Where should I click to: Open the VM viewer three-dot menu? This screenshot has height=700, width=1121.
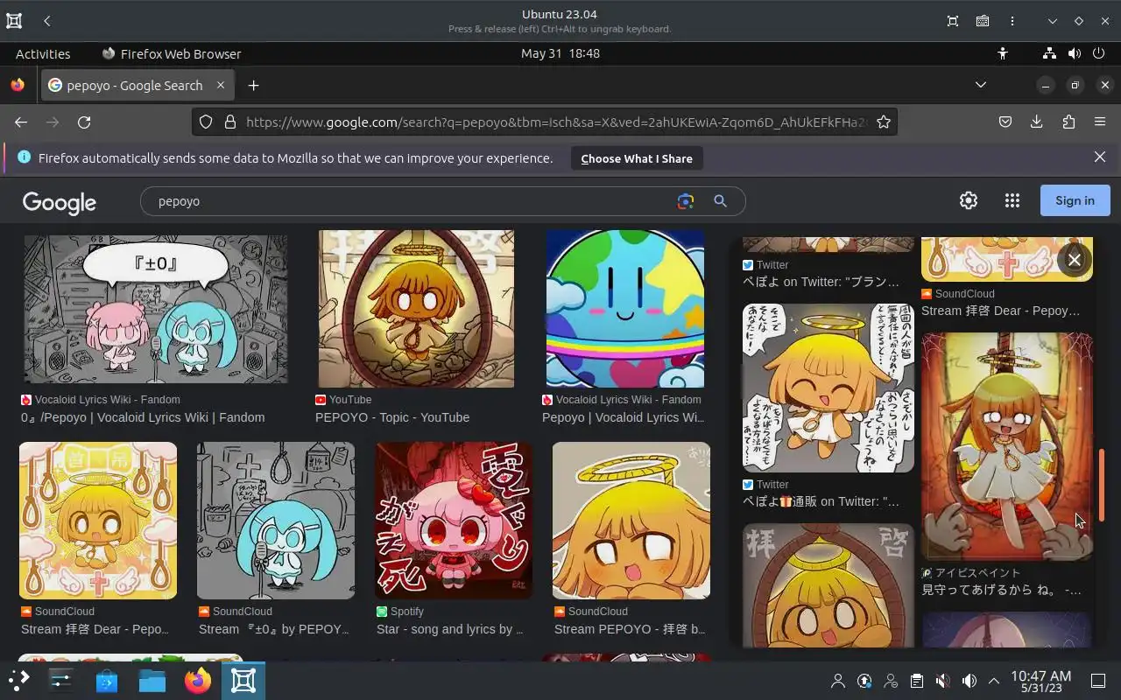1012,21
